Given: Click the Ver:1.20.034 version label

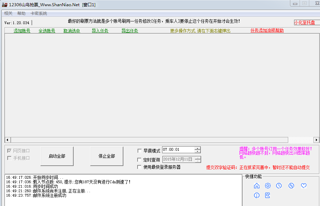Looking at the screenshot, I should 17,23.
